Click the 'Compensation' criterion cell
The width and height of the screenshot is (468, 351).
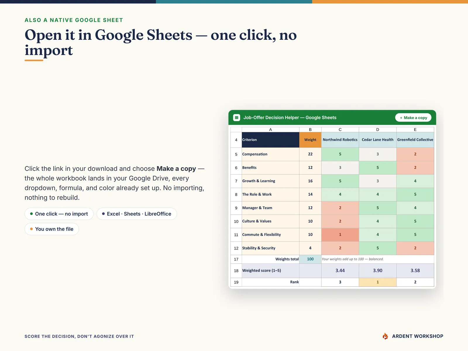coord(271,154)
